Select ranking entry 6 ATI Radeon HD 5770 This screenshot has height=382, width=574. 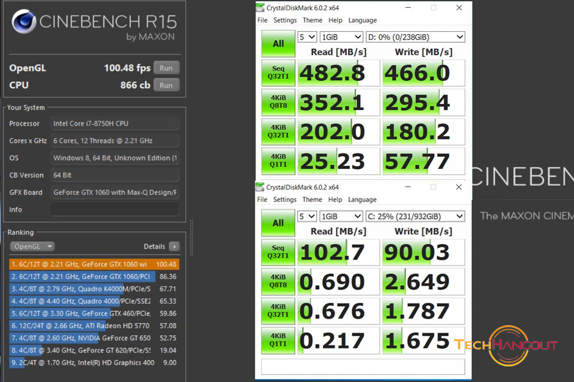point(94,326)
